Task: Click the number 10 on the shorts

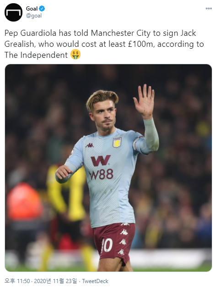Action: (107, 245)
